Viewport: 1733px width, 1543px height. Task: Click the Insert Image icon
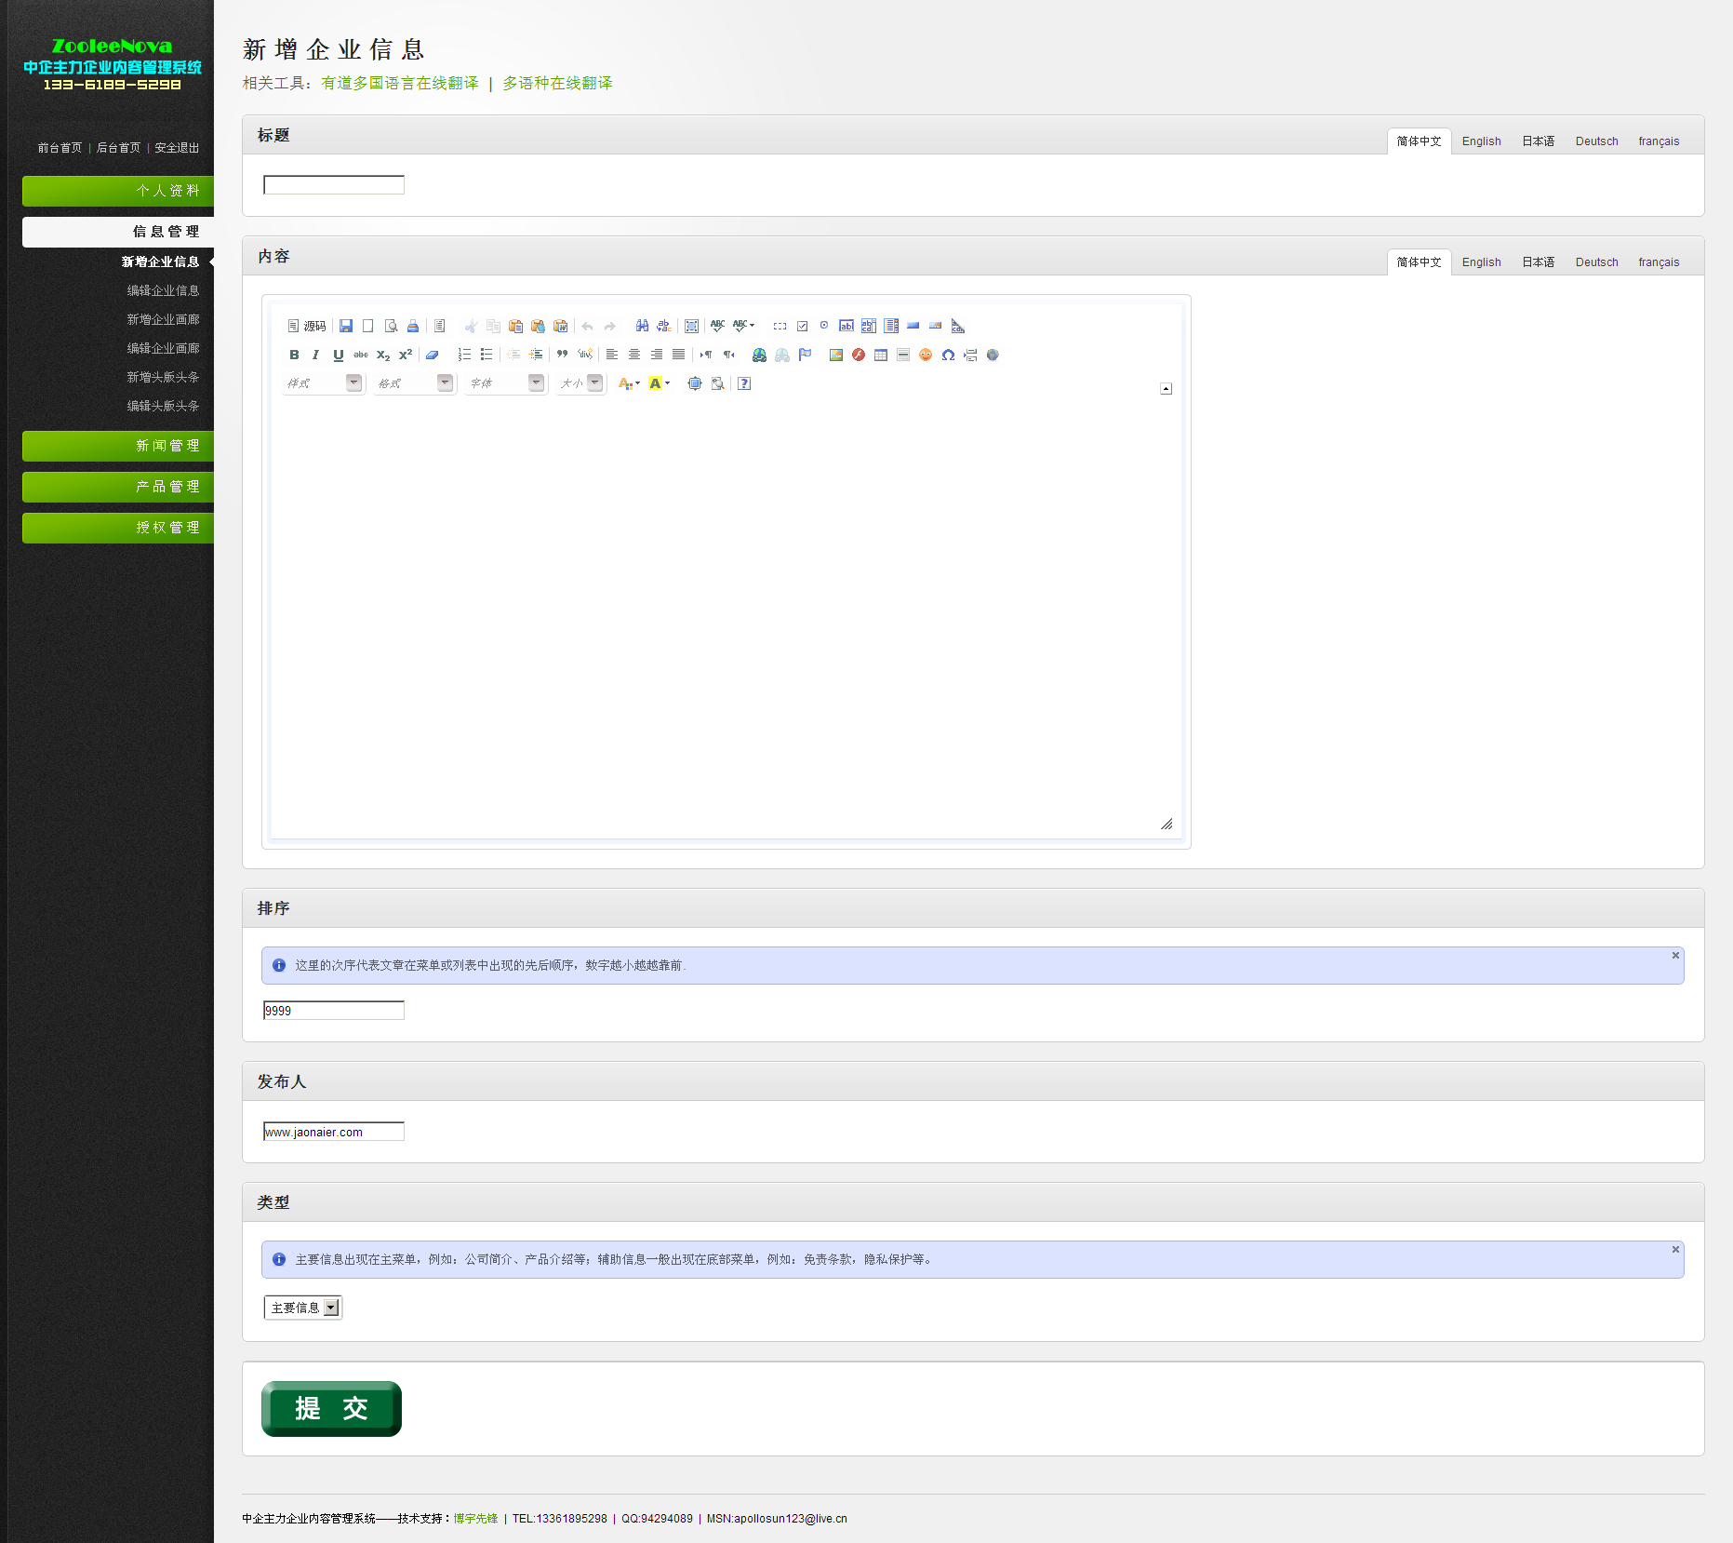pyautogui.click(x=836, y=355)
